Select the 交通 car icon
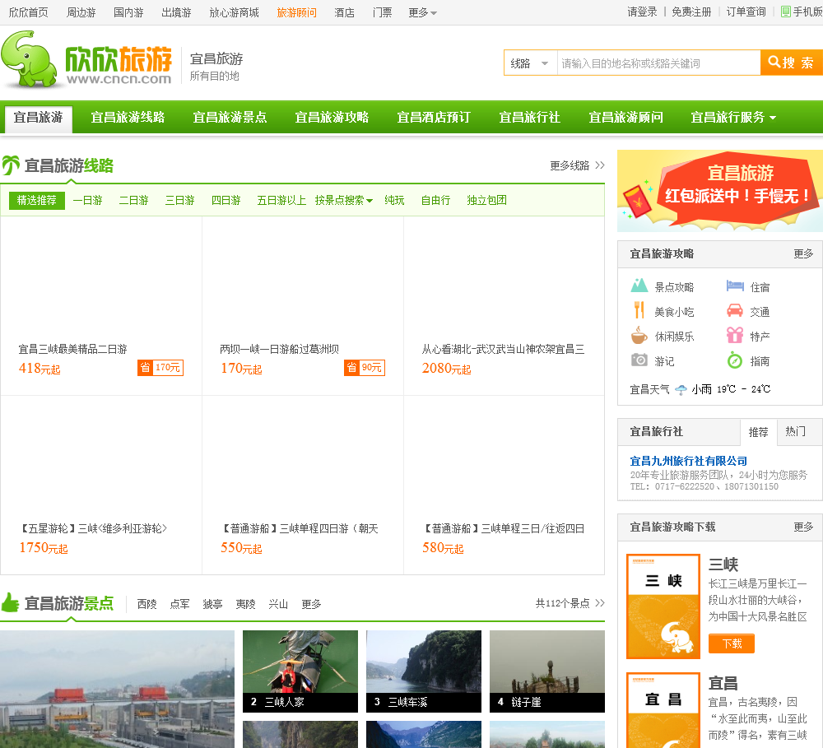 pyautogui.click(x=735, y=311)
